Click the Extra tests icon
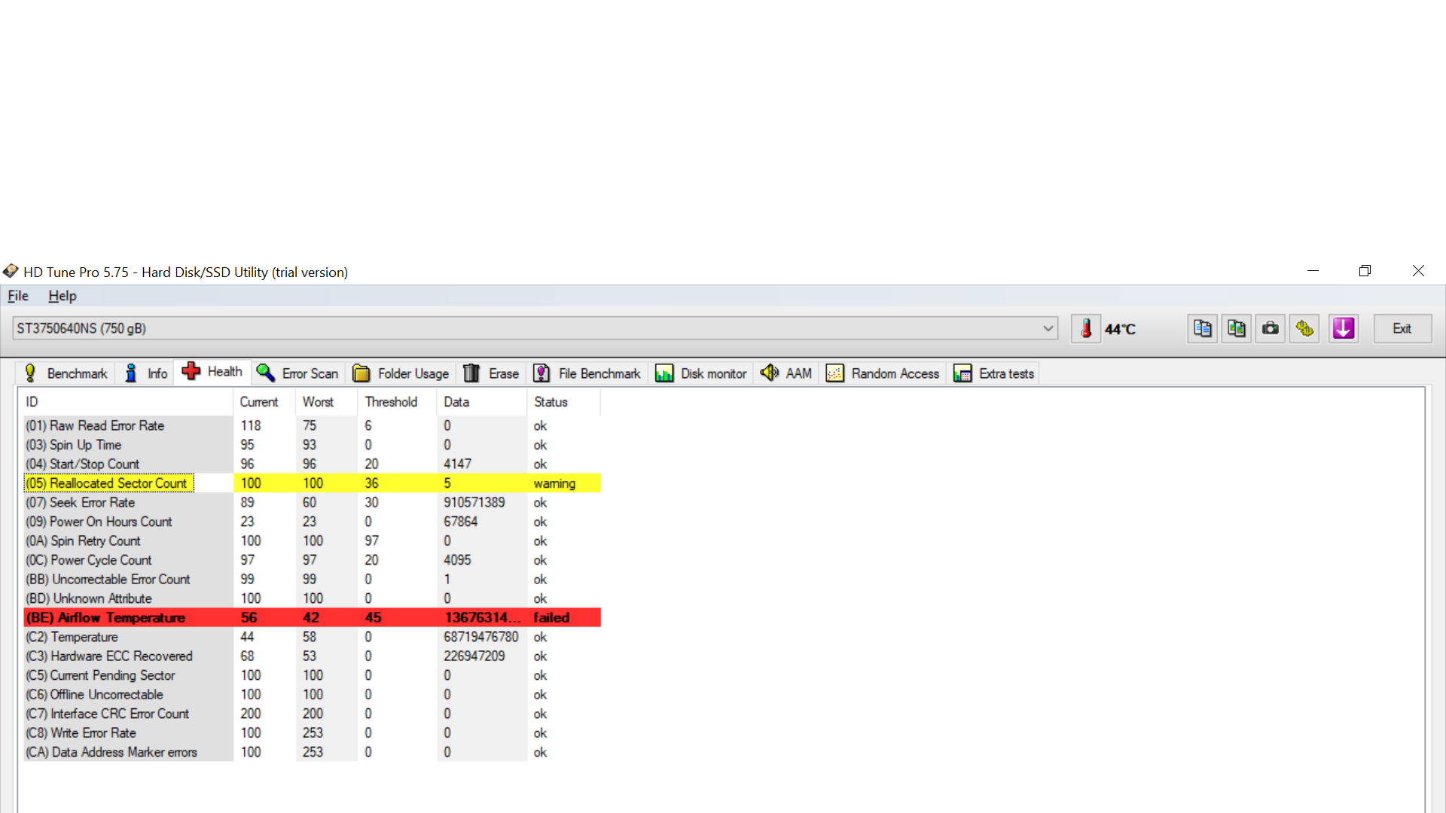The image size is (1446, 813). tap(962, 373)
